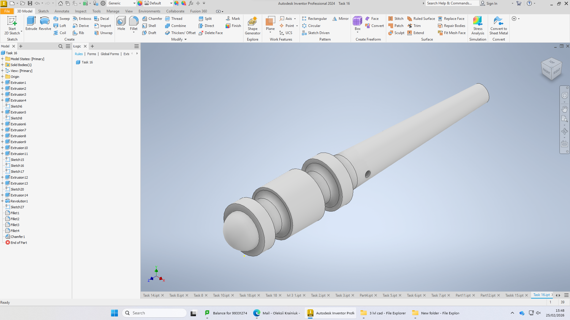The width and height of the screenshot is (570, 320).
Task: Click the ViewCube Front face
Action: [x=546, y=71]
